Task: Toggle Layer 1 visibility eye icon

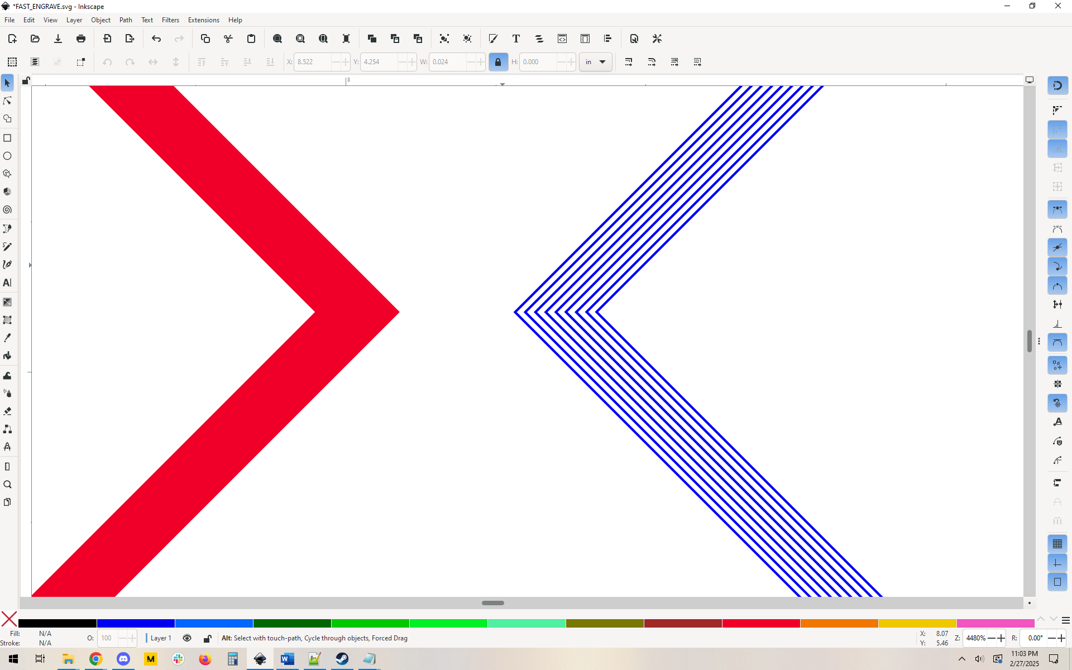Action: tap(187, 638)
